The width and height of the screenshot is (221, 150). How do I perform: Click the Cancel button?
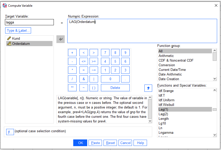pos(125,143)
